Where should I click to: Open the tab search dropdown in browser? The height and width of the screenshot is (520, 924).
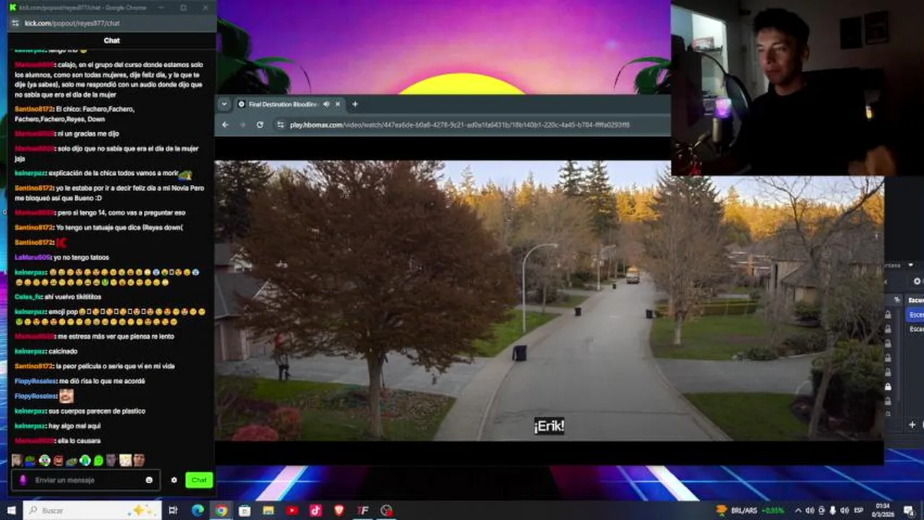(x=224, y=104)
